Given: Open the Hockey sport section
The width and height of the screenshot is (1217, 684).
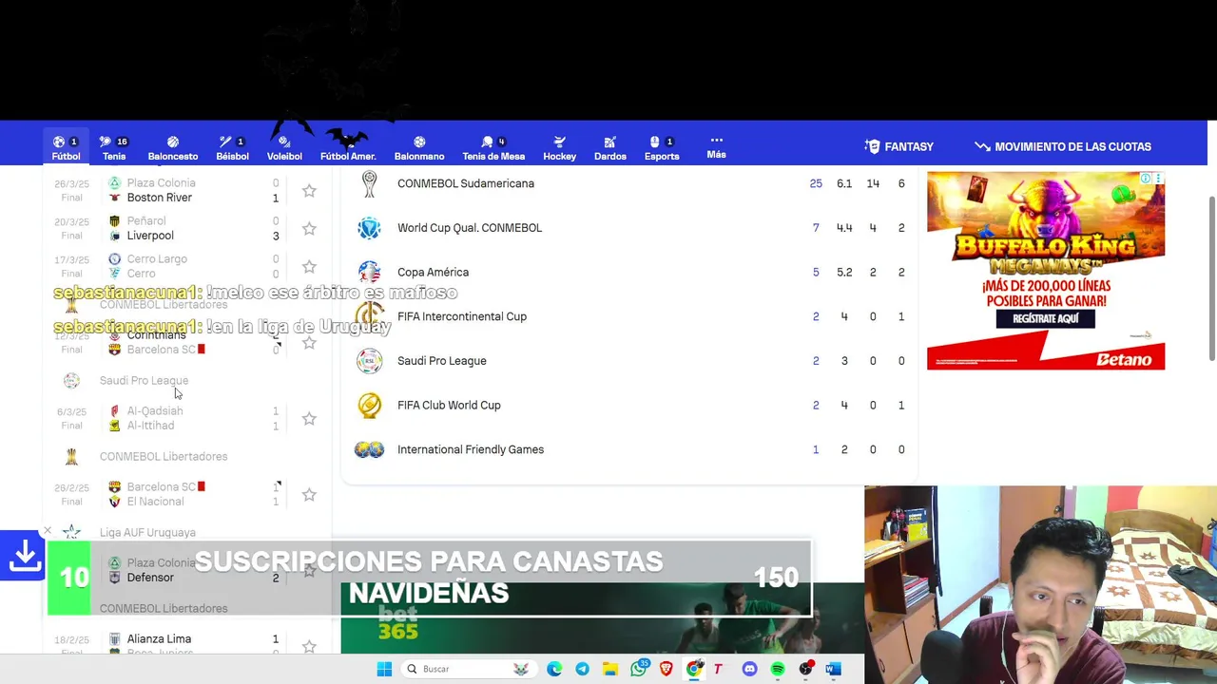Looking at the screenshot, I should point(559,147).
